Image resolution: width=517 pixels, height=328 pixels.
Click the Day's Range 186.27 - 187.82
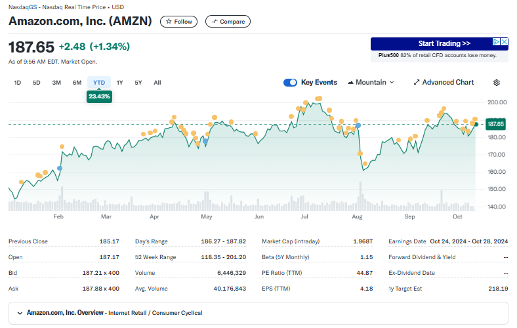pyautogui.click(x=223, y=241)
